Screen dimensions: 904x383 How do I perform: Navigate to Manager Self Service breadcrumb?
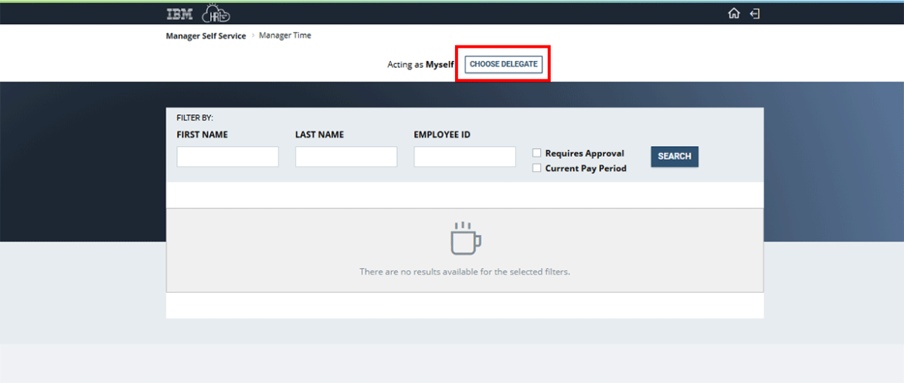206,36
